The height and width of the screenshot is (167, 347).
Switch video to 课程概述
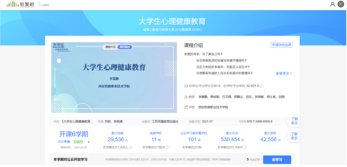[125, 47]
